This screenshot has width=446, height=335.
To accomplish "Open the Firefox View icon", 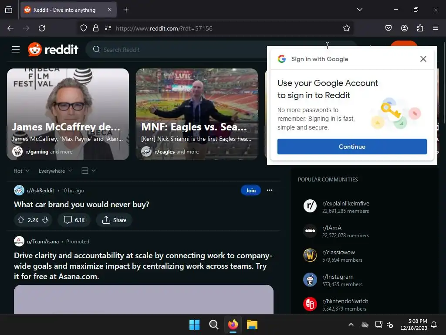I will (x=9, y=10).
